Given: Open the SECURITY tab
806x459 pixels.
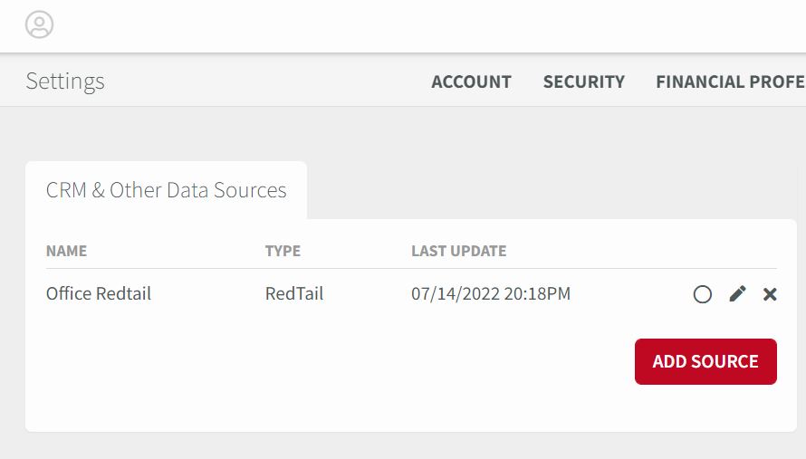Looking at the screenshot, I should point(584,81).
